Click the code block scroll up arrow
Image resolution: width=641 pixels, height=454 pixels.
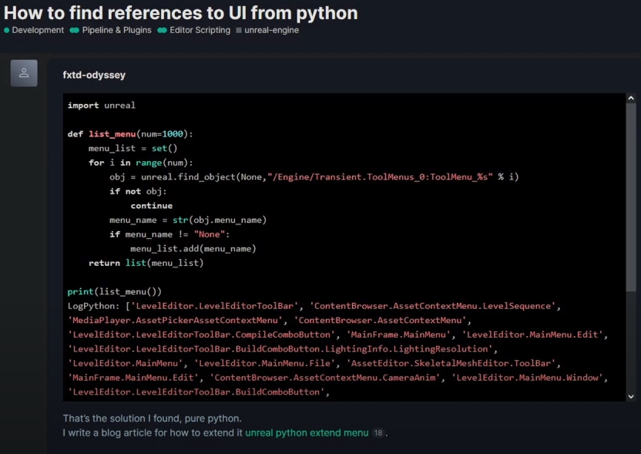(x=631, y=98)
